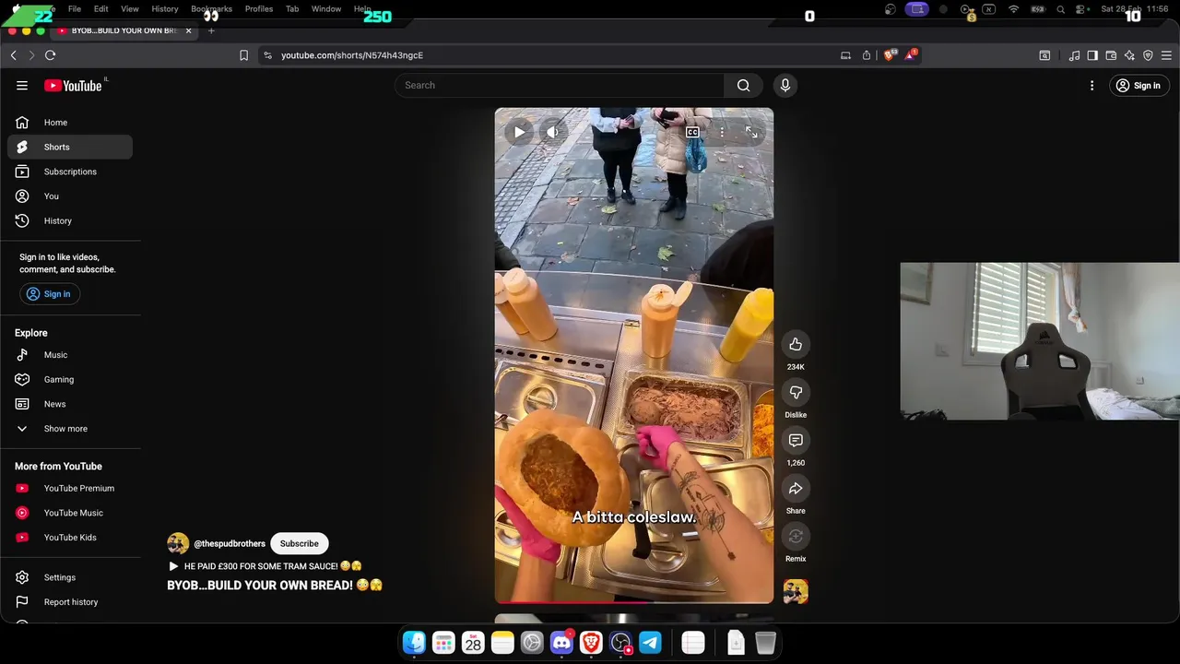This screenshot has width=1180, height=664.
Task: Start voice search with the microphone icon
Action: pyautogui.click(x=785, y=85)
